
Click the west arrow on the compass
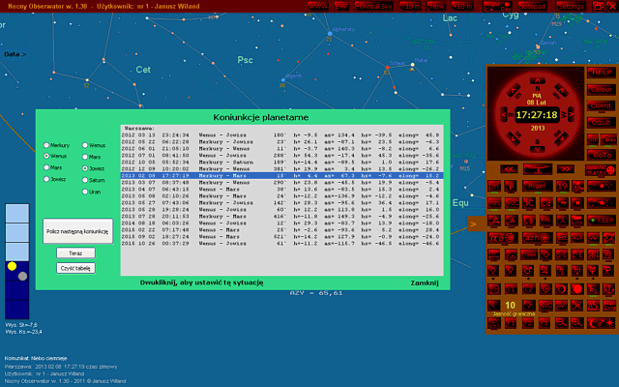[571, 115]
